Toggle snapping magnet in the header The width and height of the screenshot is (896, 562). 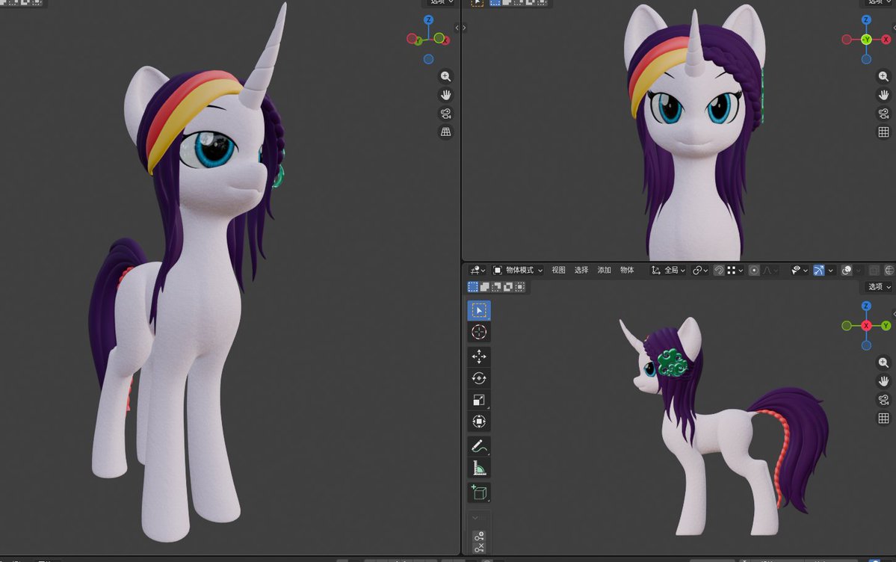719,271
